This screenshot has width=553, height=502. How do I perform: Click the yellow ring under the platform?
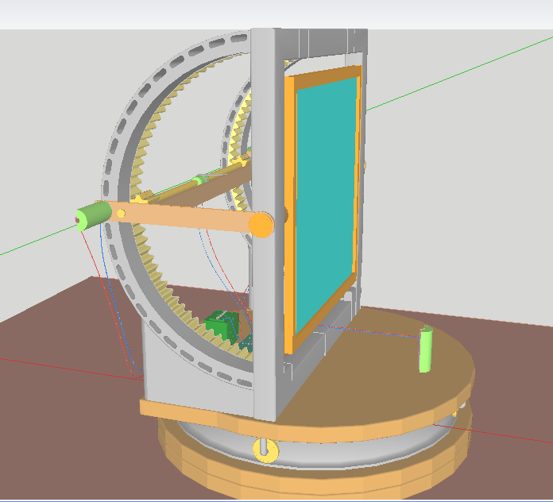coord(265,450)
